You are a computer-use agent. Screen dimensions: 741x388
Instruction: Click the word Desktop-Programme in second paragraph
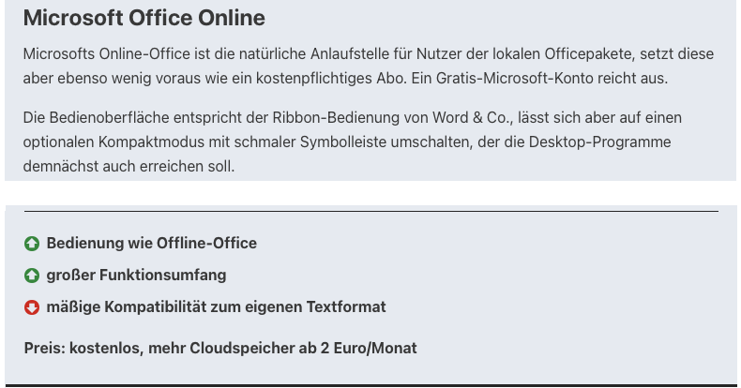599,142
